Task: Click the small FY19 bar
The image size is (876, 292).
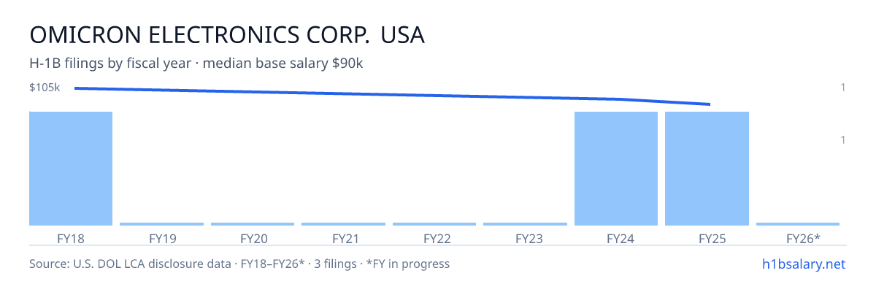Action: point(161,224)
